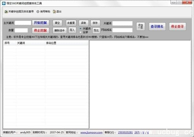The height and width of the screenshot is (137, 194).
Task: Click 去重复 to remove duplicates
Action: point(71,23)
